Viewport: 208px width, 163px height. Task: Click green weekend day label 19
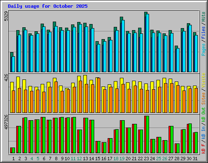(122, 159)
